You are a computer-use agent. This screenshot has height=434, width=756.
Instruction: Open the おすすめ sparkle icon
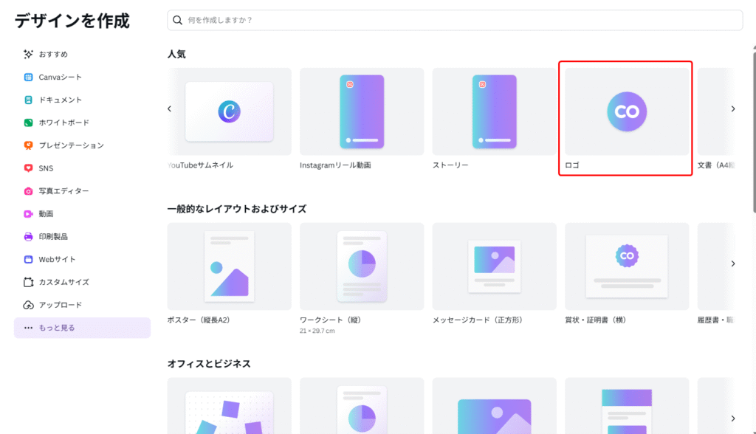click(29, 54)
